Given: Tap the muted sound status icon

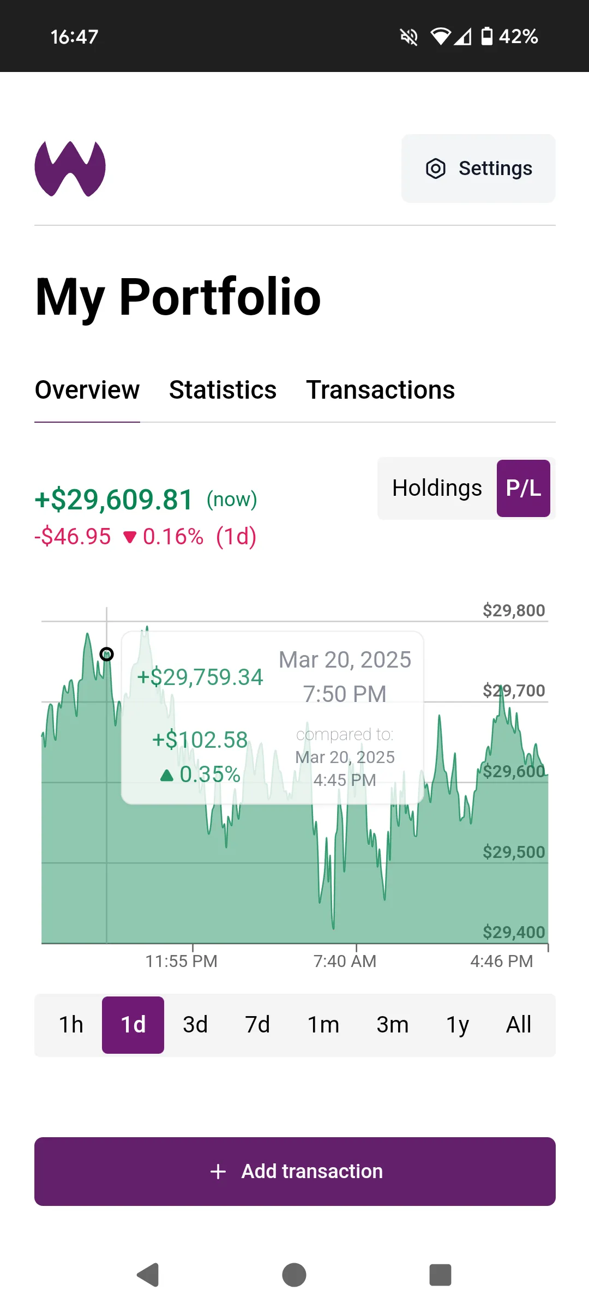Looking at the screenshot, I should (x=409, y=37).
